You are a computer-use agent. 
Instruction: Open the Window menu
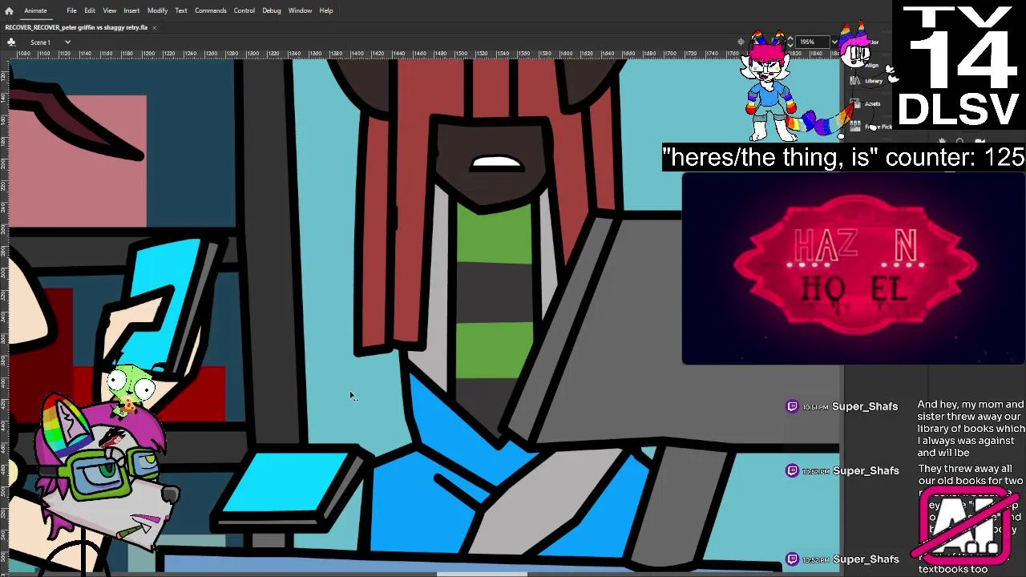pyautogui.click(x=300, y=10)
